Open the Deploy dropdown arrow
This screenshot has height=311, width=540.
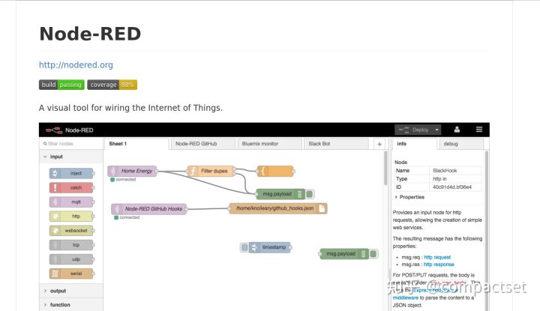tap(437, 130)
